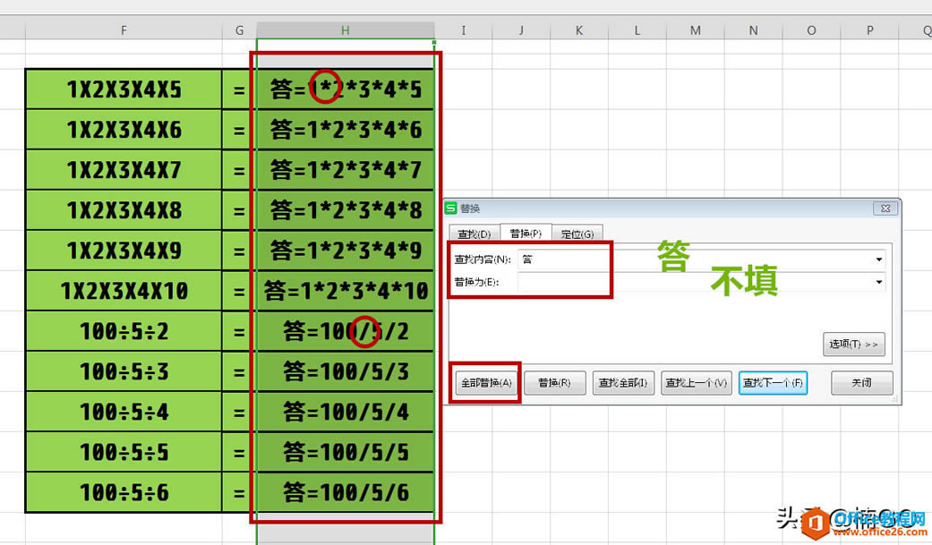Select cell 答=1*2*3*4*9
932x545 pixels.
pyautogui.click(x=346, y=251)
